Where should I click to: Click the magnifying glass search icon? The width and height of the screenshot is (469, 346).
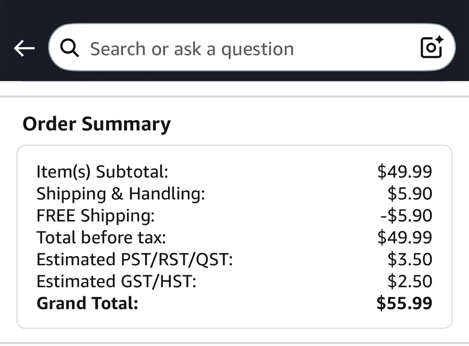69,48
